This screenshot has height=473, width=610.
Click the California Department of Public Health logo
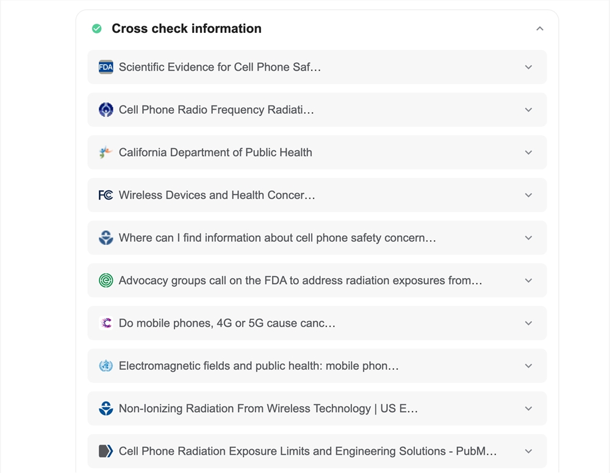click(106, 152)
